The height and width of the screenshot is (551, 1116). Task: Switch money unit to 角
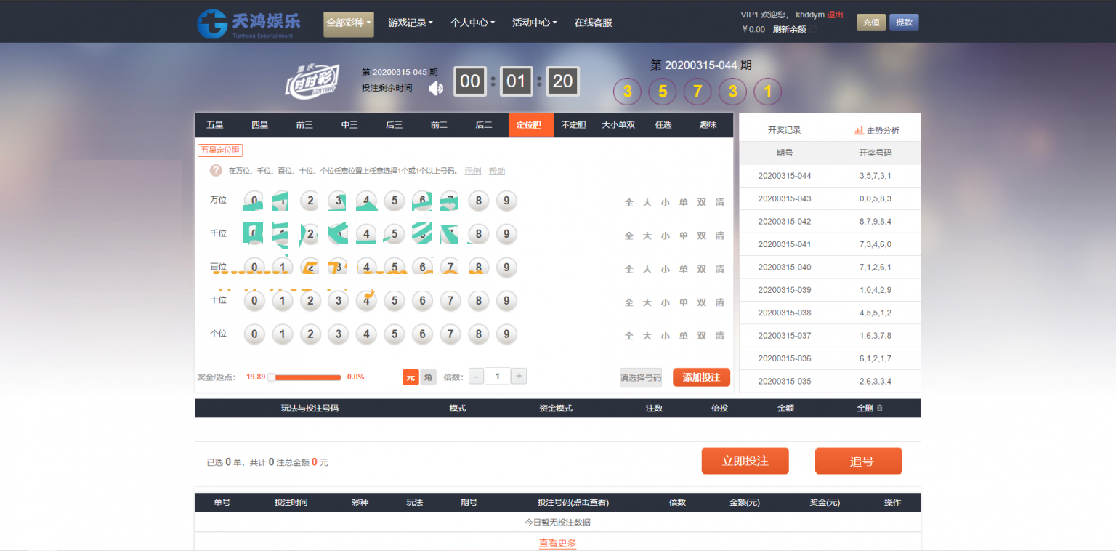(x=428, y=377)
